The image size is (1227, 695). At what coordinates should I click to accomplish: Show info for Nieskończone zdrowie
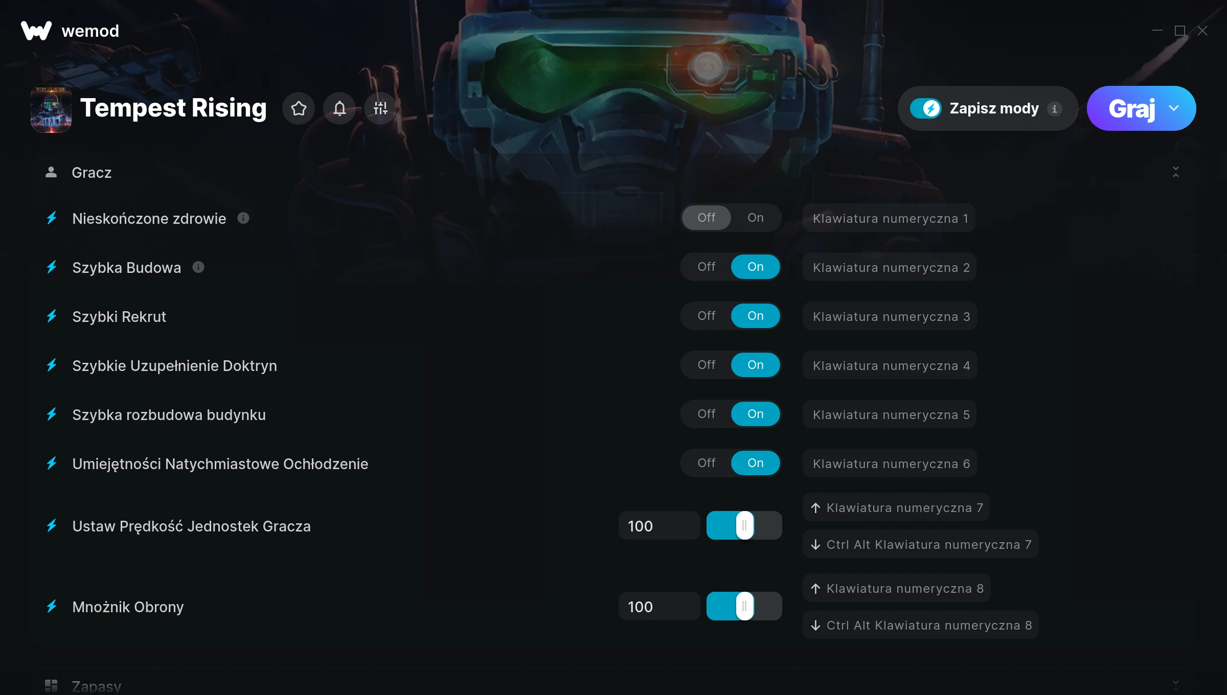pos(243,218)
